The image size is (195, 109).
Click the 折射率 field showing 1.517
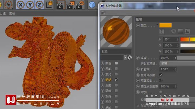(168, 69)
